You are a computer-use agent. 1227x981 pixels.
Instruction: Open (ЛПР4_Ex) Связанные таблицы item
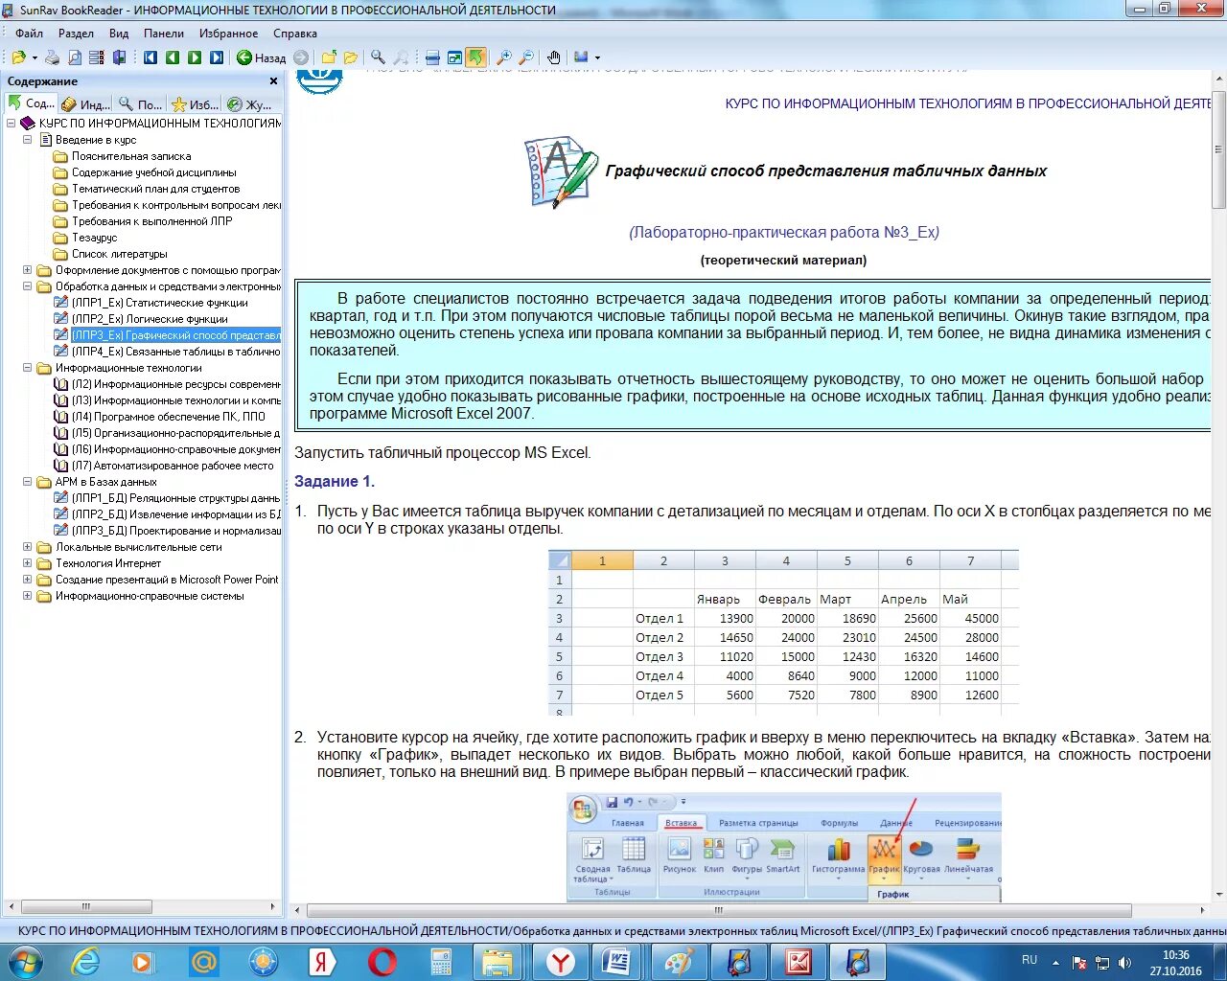(176, 352)
